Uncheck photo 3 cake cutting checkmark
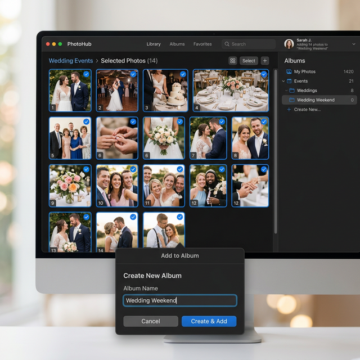Image resolution: width=360 pixels, height=360 pixels. click(x=183, y=74)
